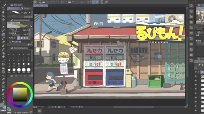Image resolution: width=204 pixels, height=114 pixels.
Task: Open the Auto select wand tool
Action: click(x=3, y=27)
